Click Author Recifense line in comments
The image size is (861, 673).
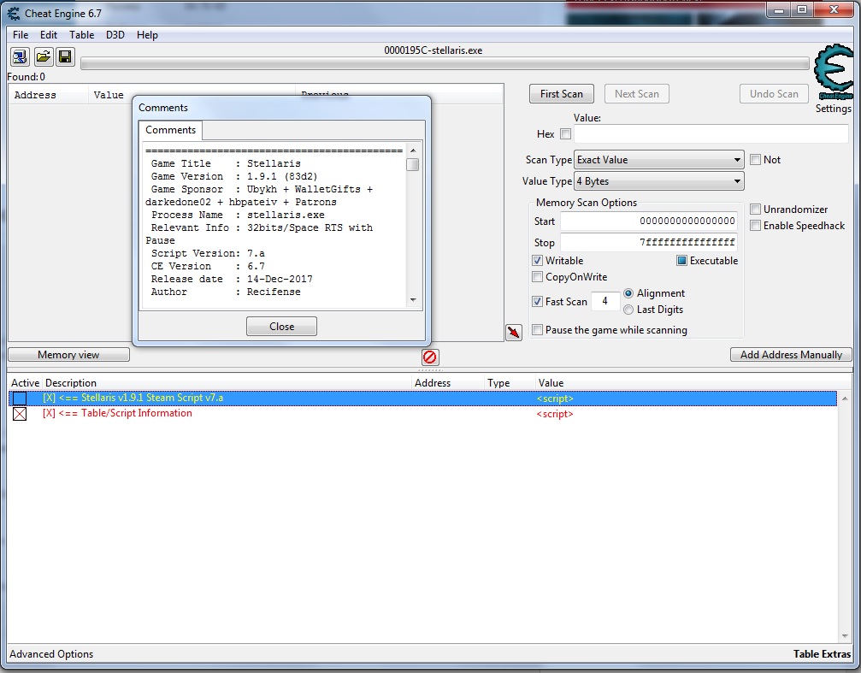click(226, 292)
